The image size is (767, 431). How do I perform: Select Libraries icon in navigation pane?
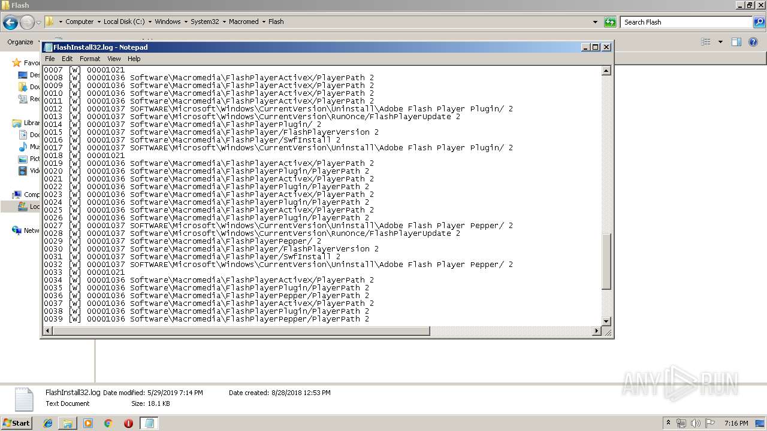[17, 123]
